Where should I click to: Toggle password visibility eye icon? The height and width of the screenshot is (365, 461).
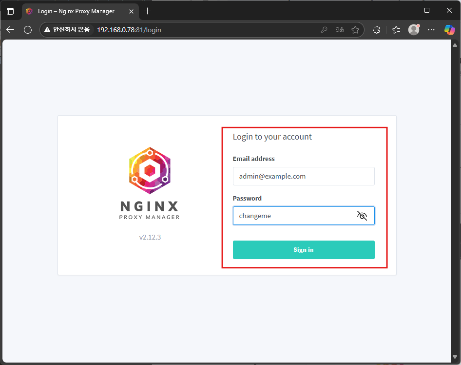(x=362, y=216)
